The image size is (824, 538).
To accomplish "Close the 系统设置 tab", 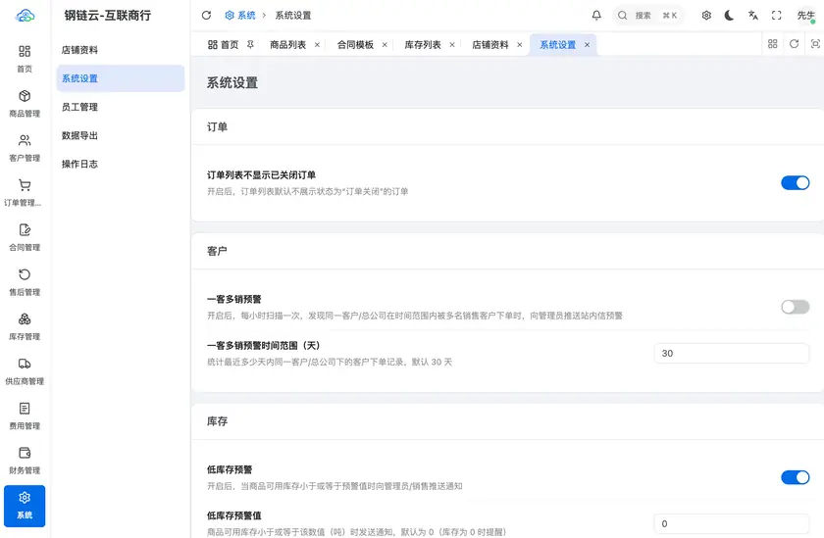I will (x=587, y=45).
